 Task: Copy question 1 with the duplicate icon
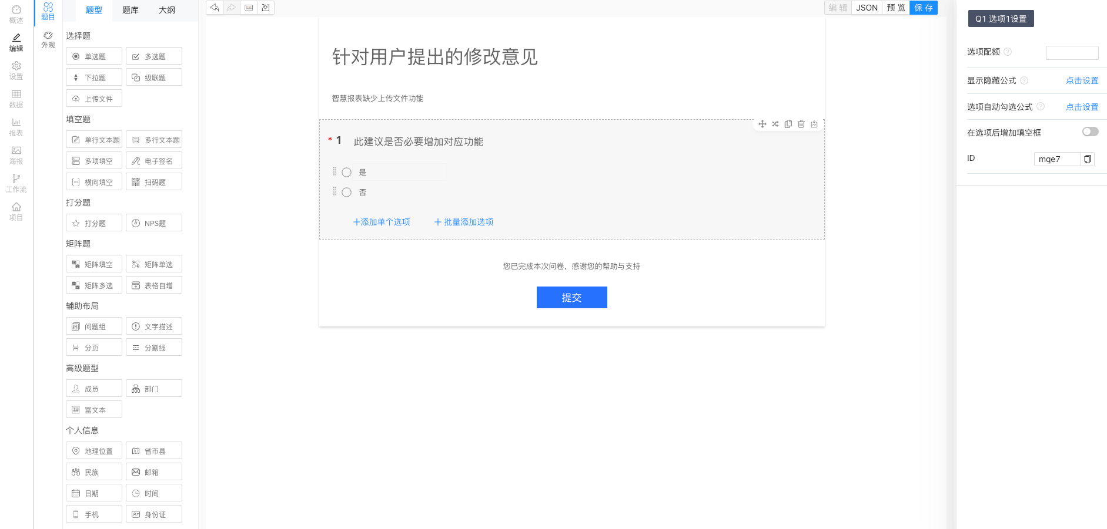788,124
